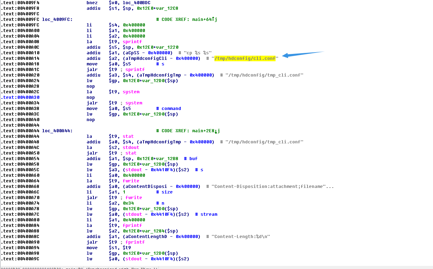Follow the main+2E8 code cross-reference

tap(206, 131)
